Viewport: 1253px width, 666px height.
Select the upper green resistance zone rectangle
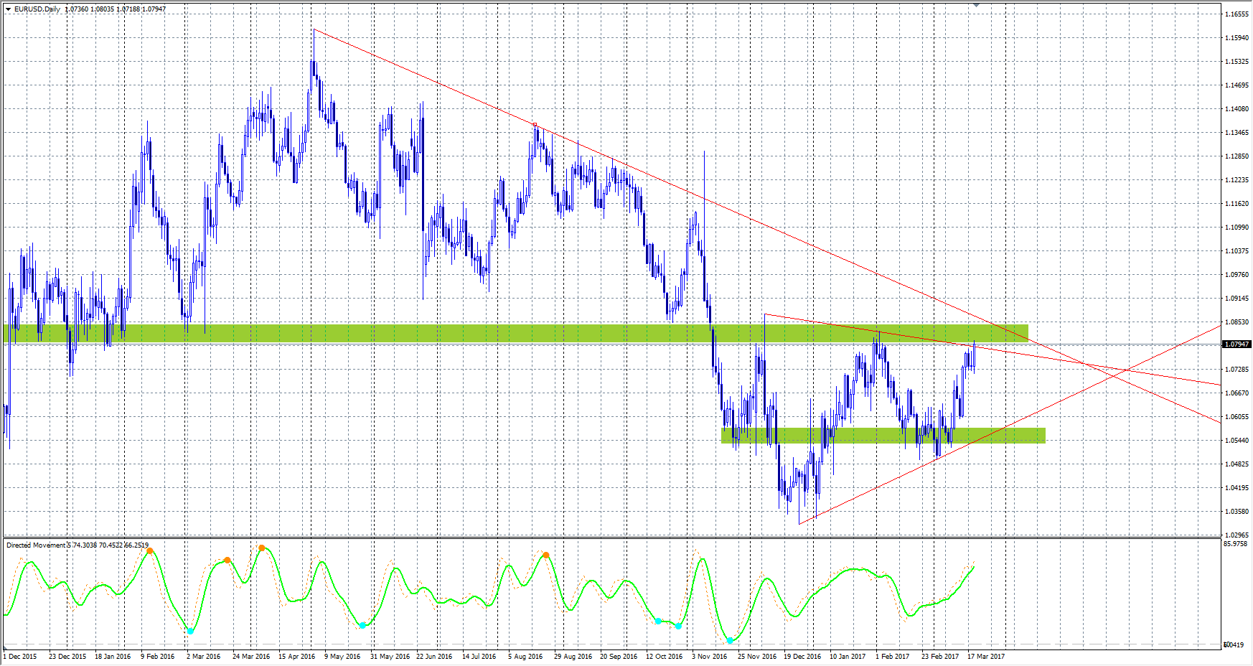pyautogui.click(x=516, y=333)
